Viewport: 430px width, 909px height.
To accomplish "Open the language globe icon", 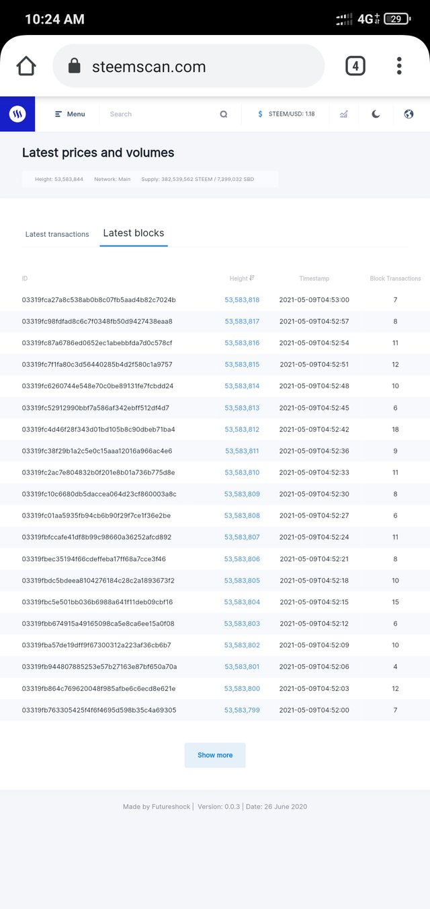I will [408, 114].
